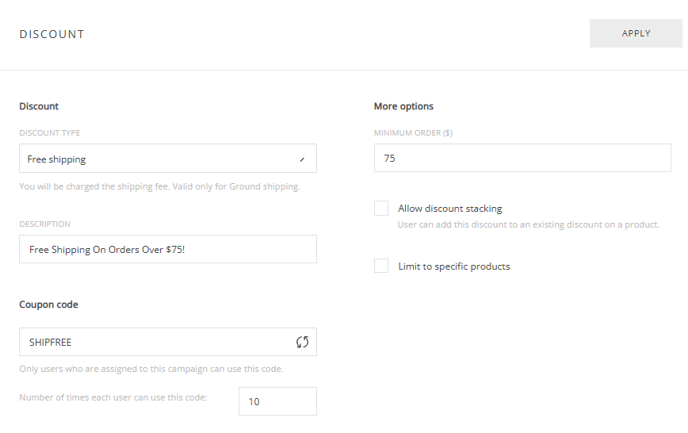Click the 'Limit to specific products' label text
The height and width of the screenshot is (433, 688).
453,266
